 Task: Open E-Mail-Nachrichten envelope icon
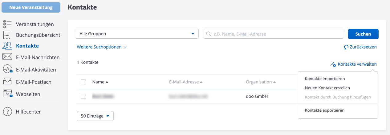7,57
